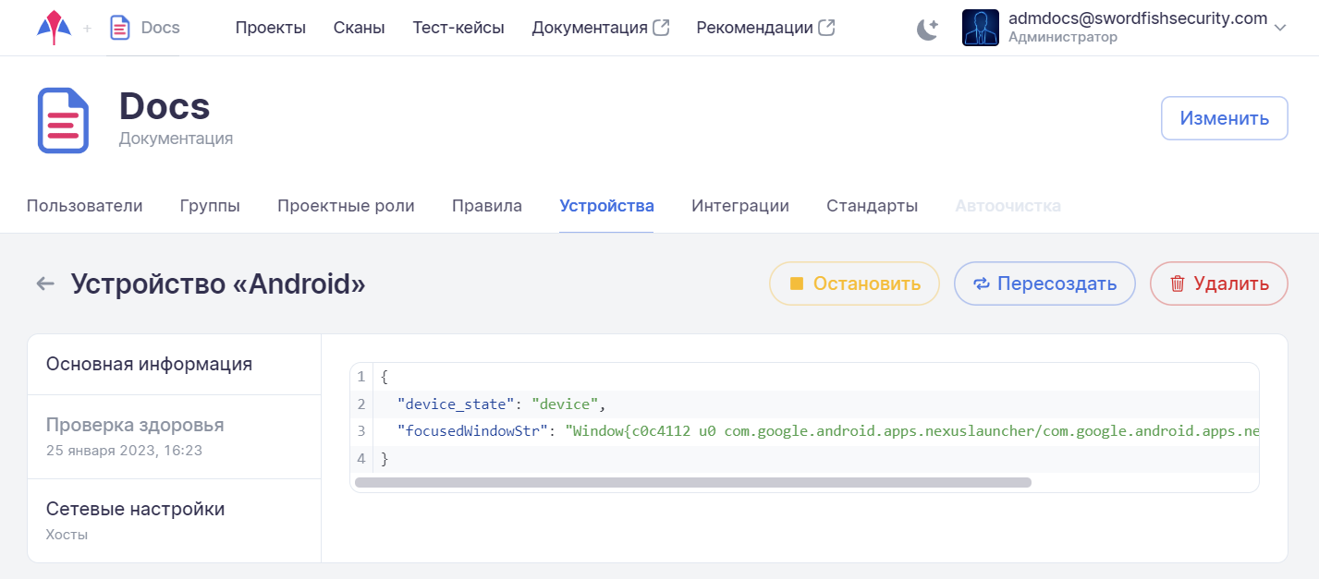The height and width of the screenshot is (579, 1319).
Task: Click the small Docs project icon in header
Action: click(x=120, y=28)
